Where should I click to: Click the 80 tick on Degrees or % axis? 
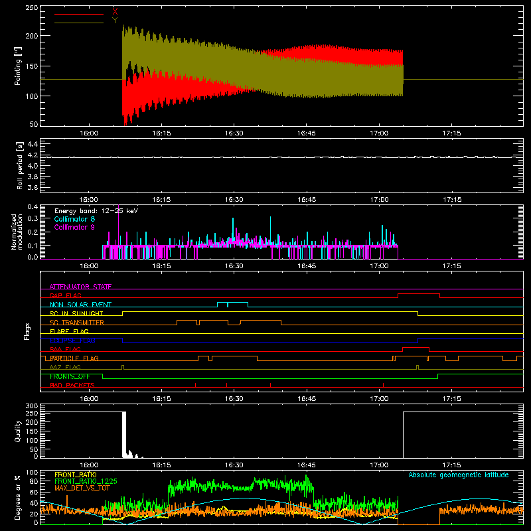pos(34,481)
